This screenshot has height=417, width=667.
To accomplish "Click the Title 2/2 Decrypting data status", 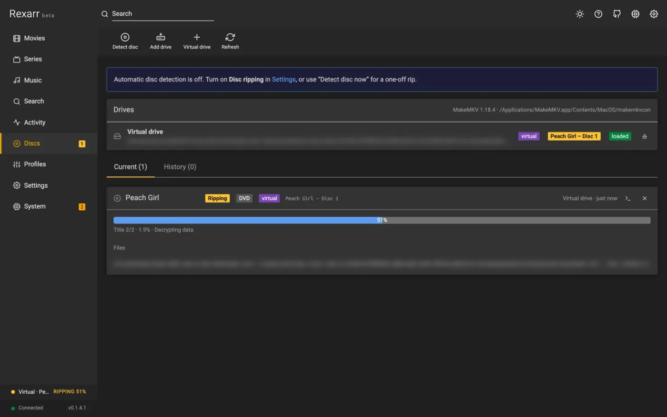I will pos(153,230).
